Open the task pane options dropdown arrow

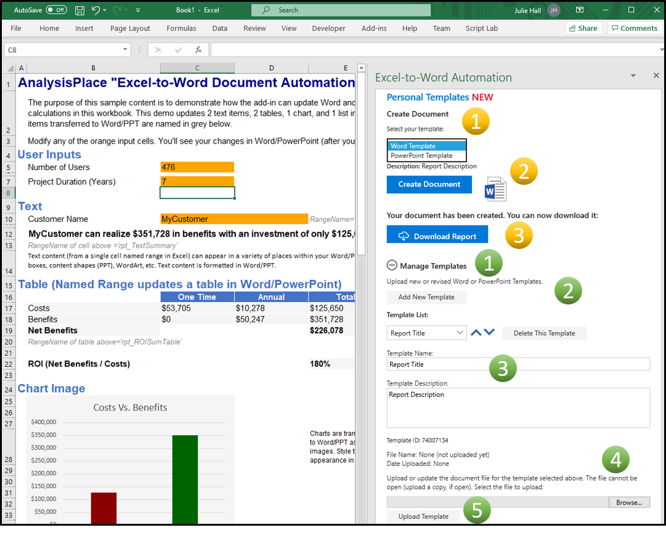(633, 76)
